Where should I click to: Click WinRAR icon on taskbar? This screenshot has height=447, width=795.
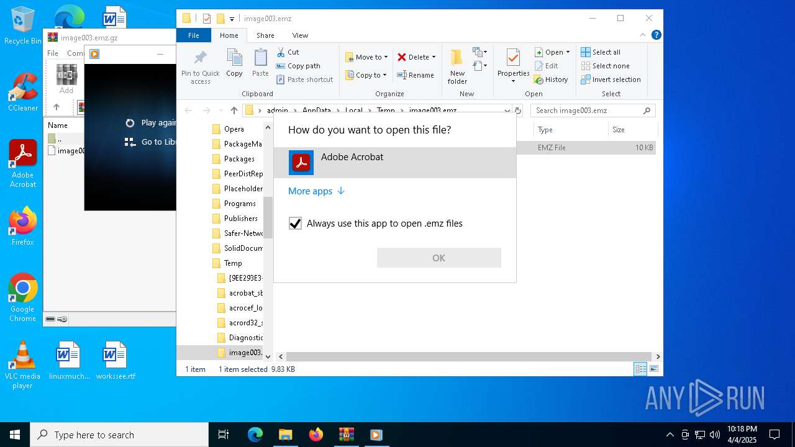click(346, 435)
